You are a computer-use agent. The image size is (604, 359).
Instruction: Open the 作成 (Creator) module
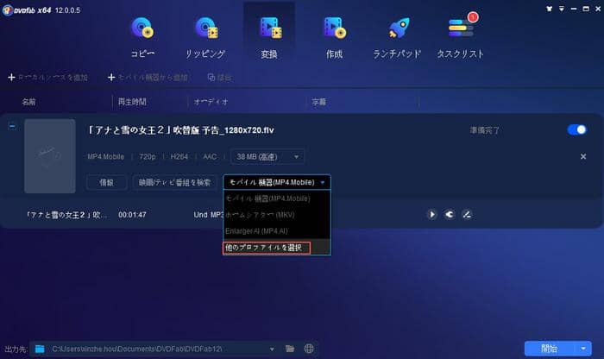pyautogui.click(x=335, y=37)
